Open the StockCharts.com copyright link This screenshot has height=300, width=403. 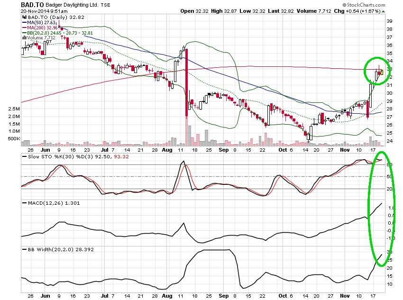[x=364, y=5]
